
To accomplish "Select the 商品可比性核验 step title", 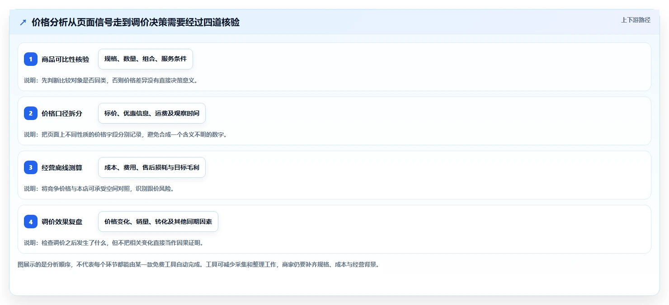I will point(65,59).
